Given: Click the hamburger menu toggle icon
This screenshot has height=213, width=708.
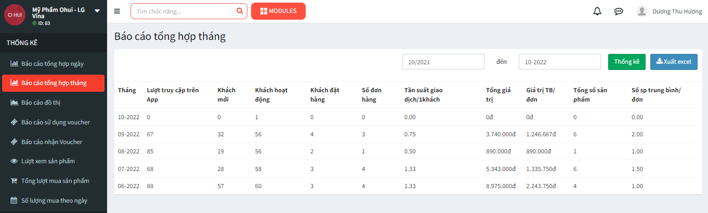Looking at the screenshot, I should tap(117, 11).
